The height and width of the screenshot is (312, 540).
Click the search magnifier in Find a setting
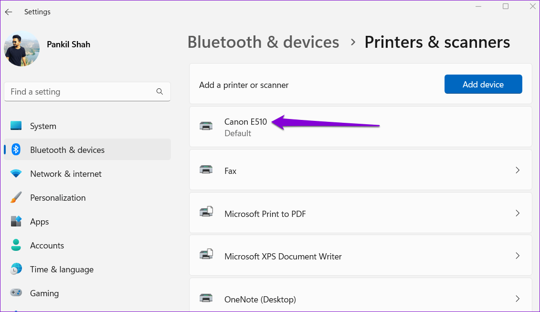pyautogui.click(x=159, y=91)
